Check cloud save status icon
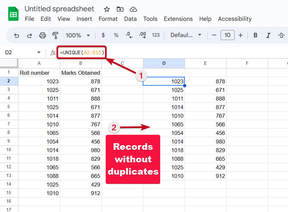288x212 pixels. point(133,9)
